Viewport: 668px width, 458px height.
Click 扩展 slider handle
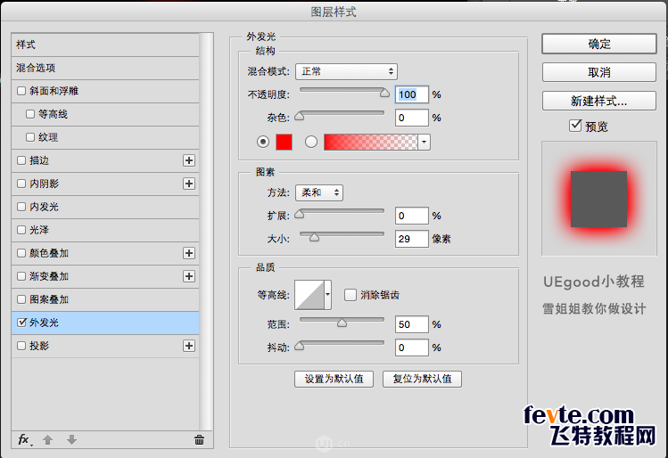300,214
